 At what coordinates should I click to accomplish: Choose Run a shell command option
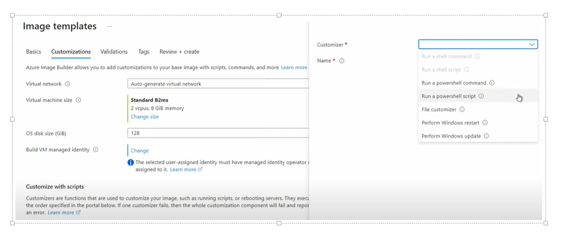click(x=478, y=56)
